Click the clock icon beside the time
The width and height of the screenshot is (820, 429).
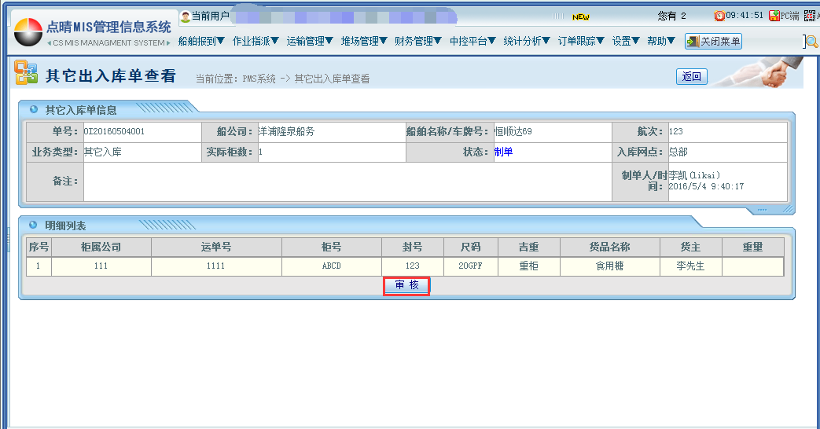719,16
